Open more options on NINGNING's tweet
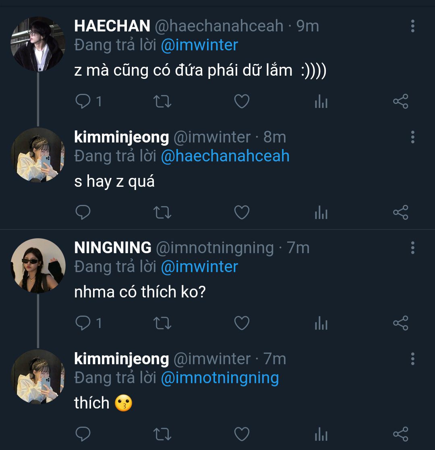This screenshot has width=435, height=450. (412, 248)
